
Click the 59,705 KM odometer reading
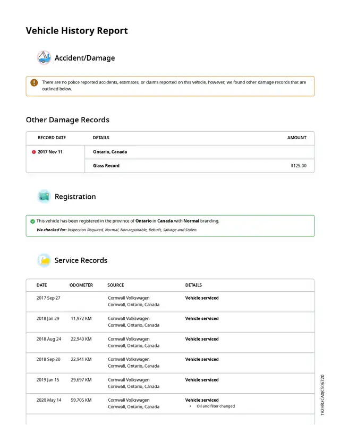coord(81,400)
